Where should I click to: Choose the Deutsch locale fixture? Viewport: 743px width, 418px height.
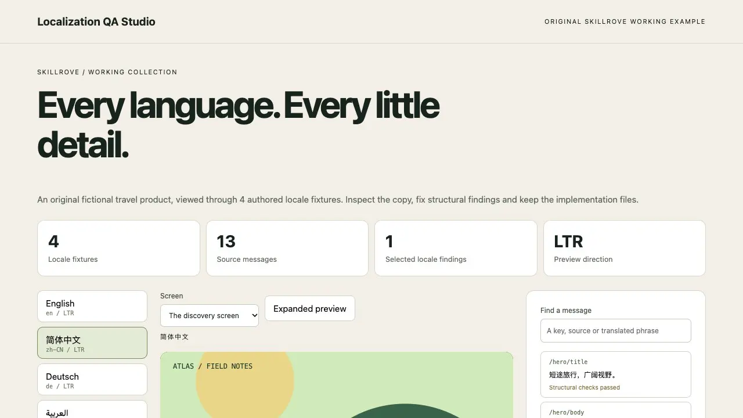(x=92, y=380)
